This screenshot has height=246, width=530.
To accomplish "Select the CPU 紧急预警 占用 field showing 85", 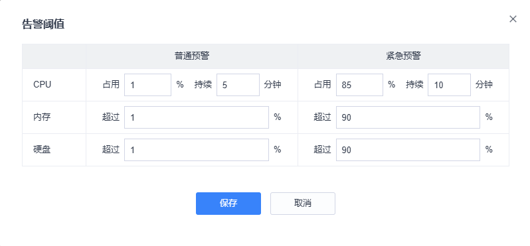I will tap(359, 85).
